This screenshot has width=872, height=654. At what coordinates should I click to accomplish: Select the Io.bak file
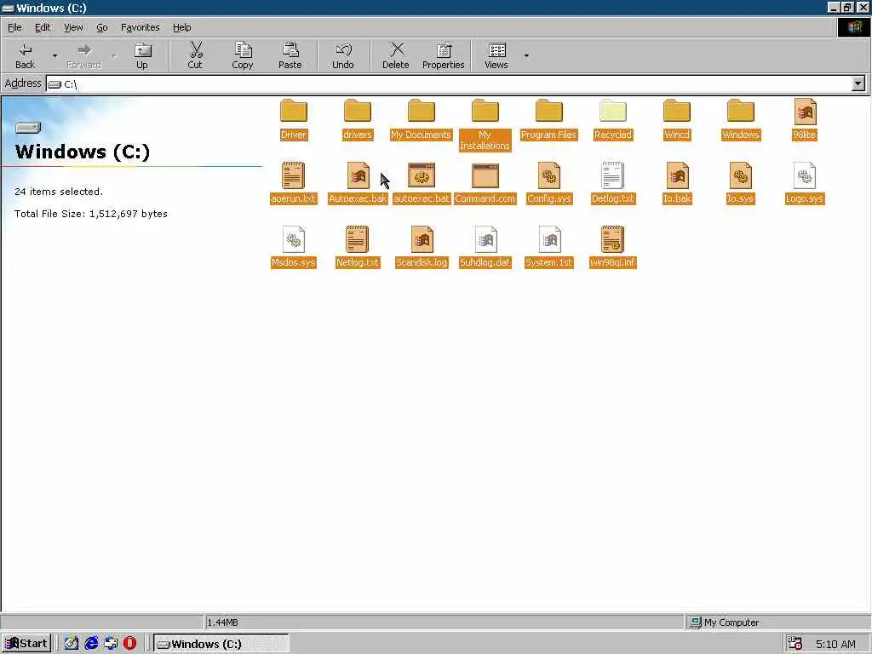tap(677, 175)
